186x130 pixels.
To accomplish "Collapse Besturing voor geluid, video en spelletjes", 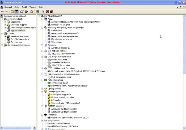I will (42, 28).
